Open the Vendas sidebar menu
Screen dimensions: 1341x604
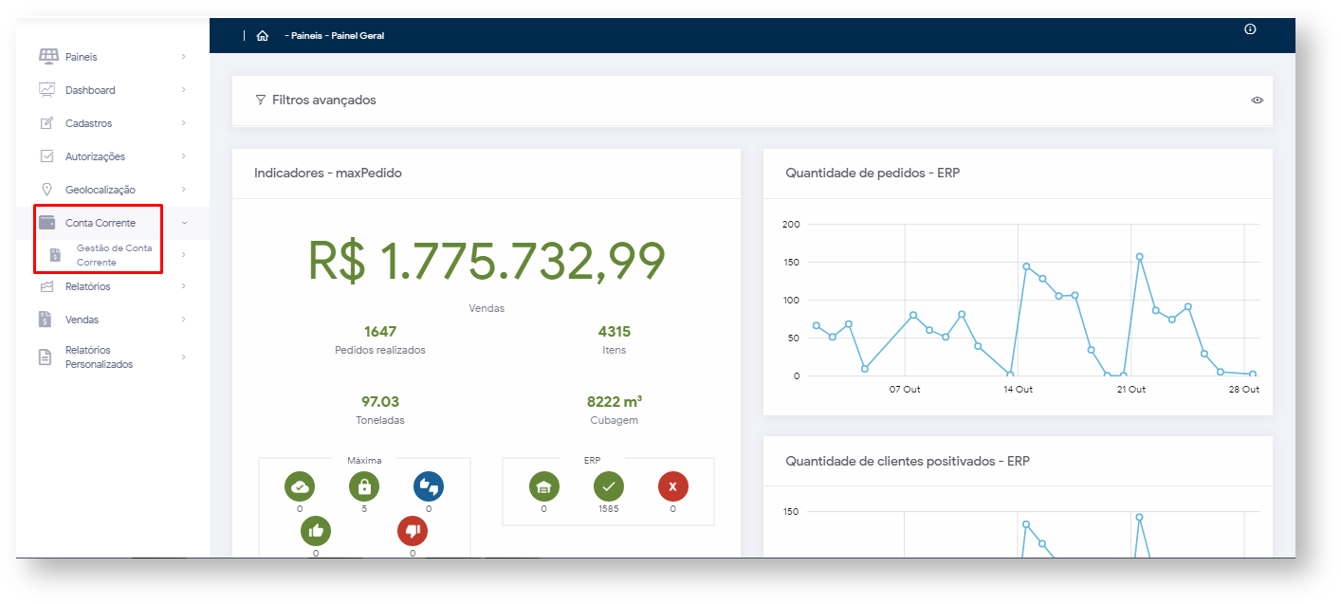pos(82,320)
